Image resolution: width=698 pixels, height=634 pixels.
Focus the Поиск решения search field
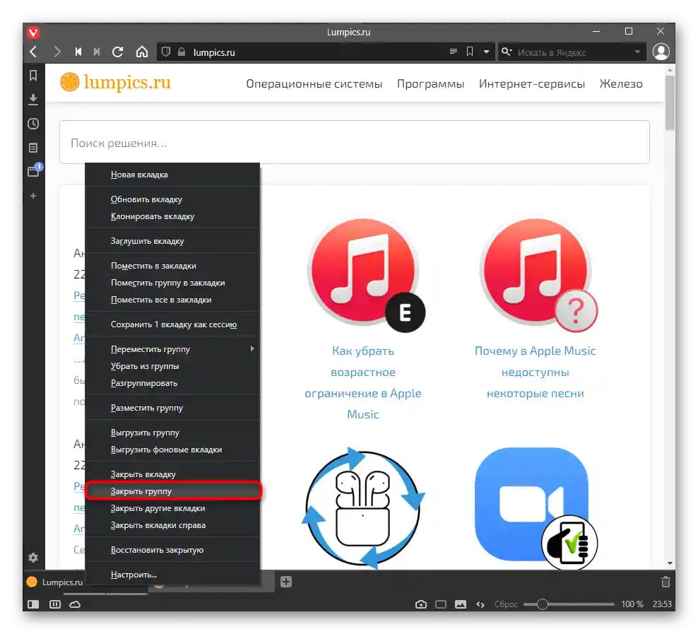(355, 143)
